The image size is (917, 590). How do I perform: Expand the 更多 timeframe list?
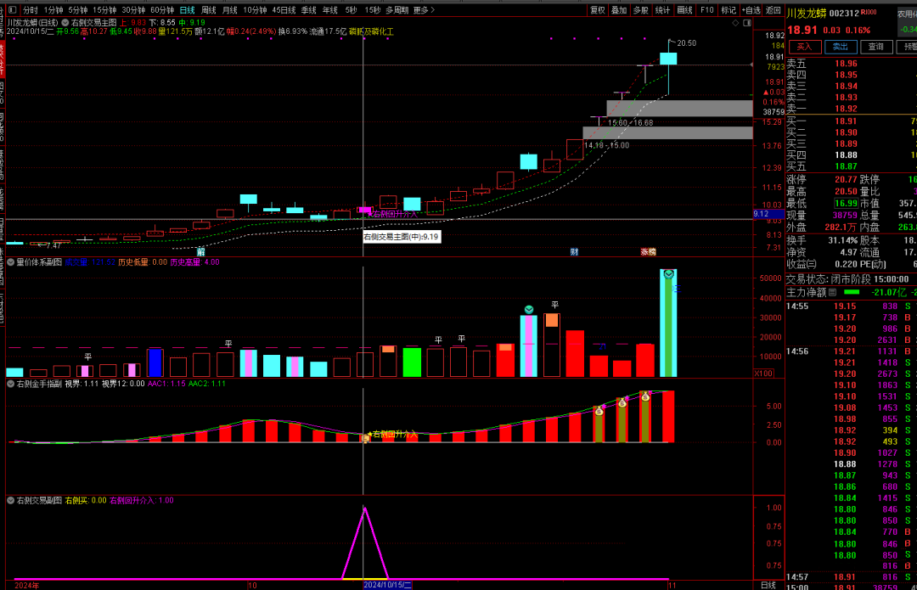coord(424,10)
